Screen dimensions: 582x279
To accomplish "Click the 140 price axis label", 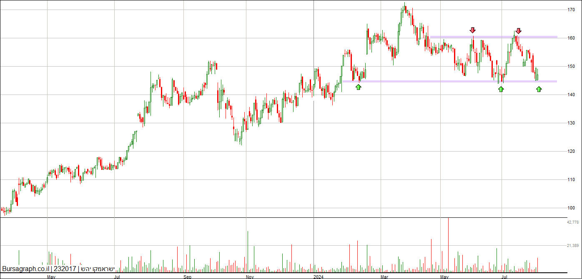I will 571,95.
